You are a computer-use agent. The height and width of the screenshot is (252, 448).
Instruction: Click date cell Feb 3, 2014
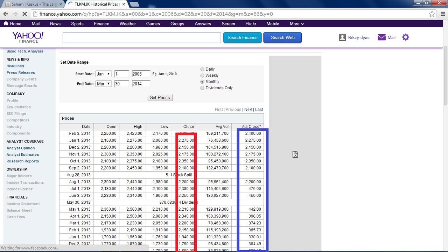coord(76,134)
